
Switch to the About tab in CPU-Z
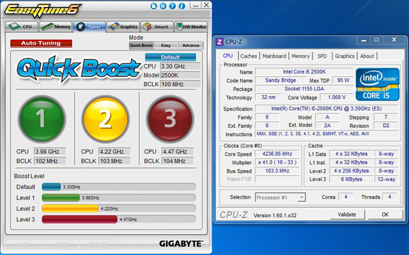367,56
